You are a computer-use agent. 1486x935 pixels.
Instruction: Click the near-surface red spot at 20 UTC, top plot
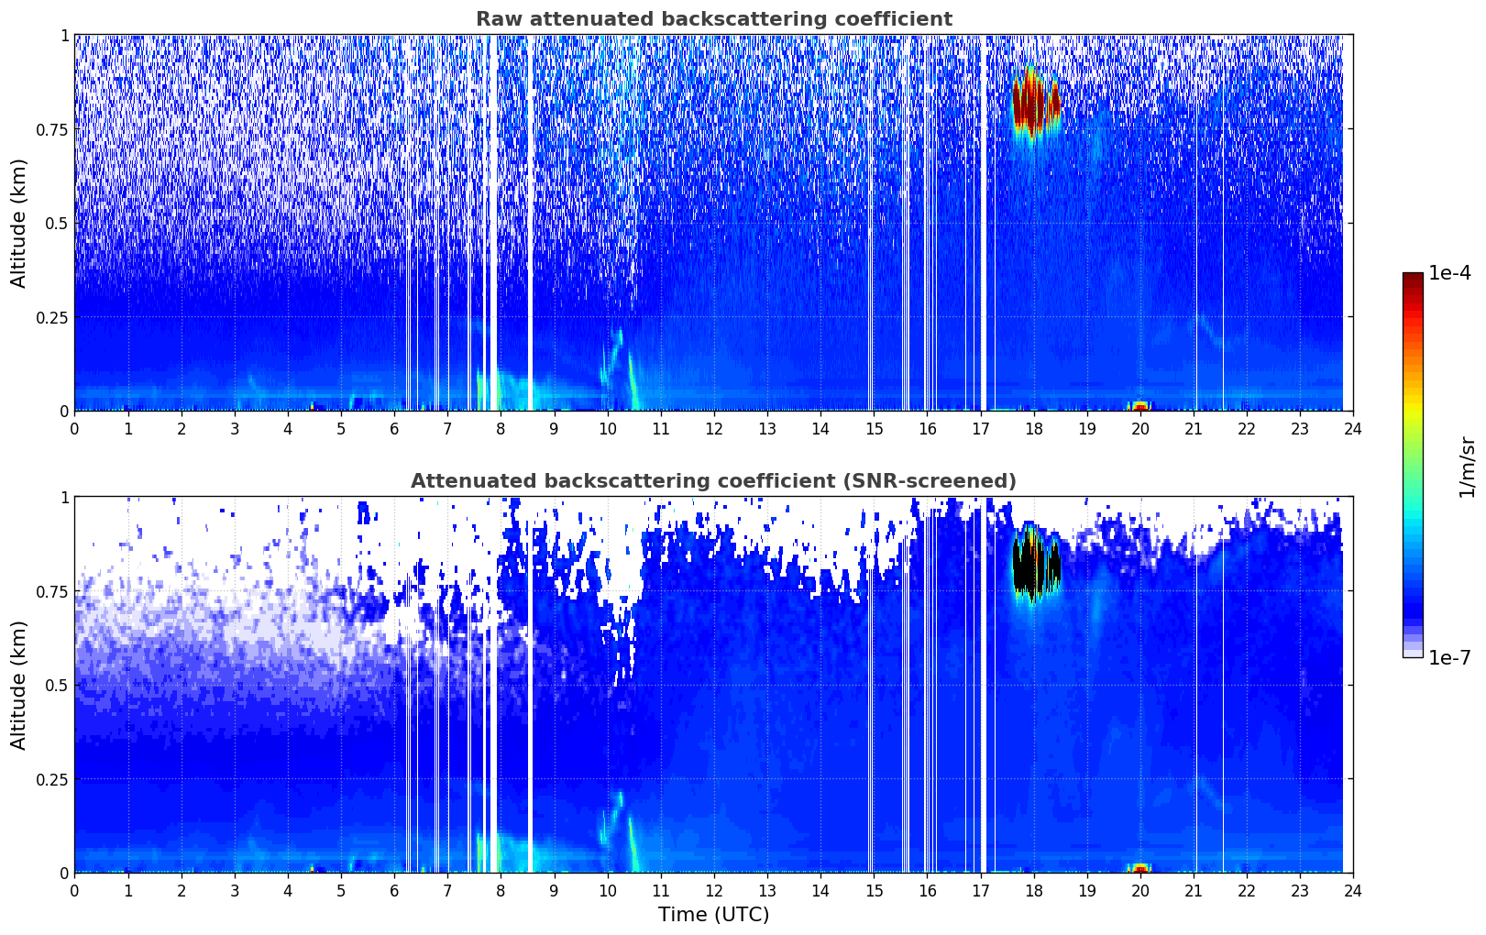1139,405
